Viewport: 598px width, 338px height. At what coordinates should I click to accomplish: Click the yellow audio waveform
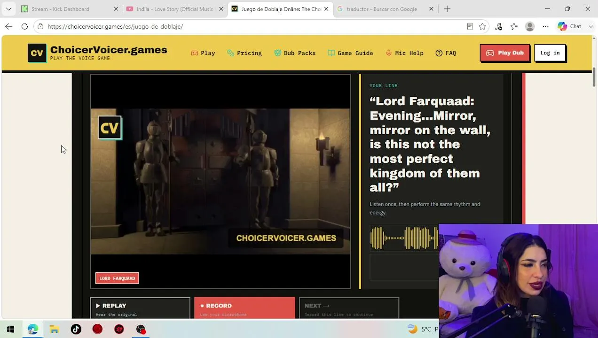point(404,238)
